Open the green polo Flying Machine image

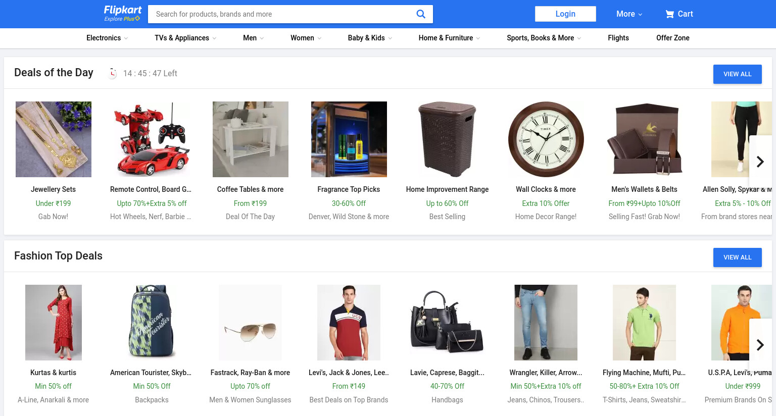coord(645,323)
